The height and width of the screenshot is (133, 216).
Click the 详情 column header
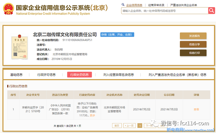click(x=196, y=95)
